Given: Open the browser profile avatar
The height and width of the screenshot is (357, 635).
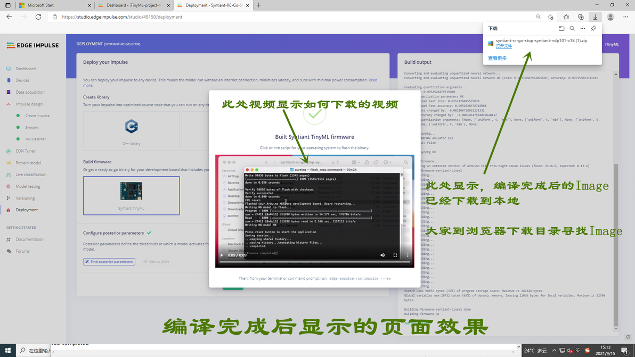Looking at the screenshot, I should point(610,17).
